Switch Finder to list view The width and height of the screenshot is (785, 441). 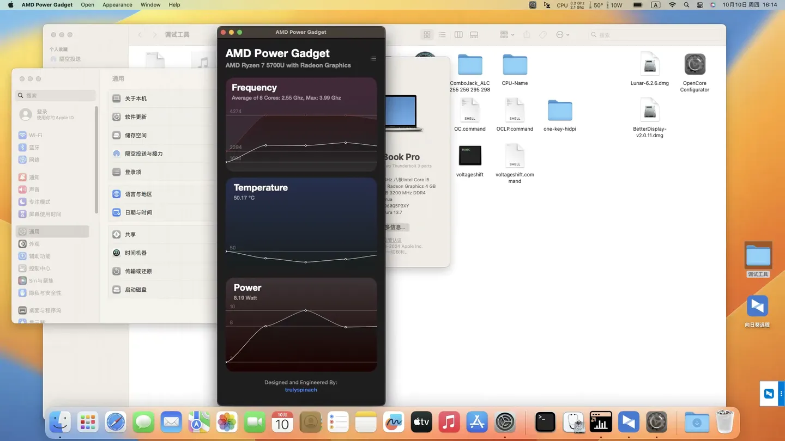coord(442,35)
